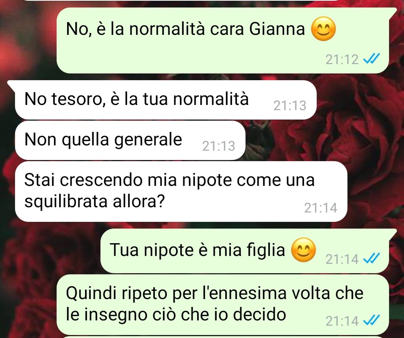404x338 pixels.
Task: Tap the smiling emoji after 'mia figlia'
Action: tap(303, 250)
